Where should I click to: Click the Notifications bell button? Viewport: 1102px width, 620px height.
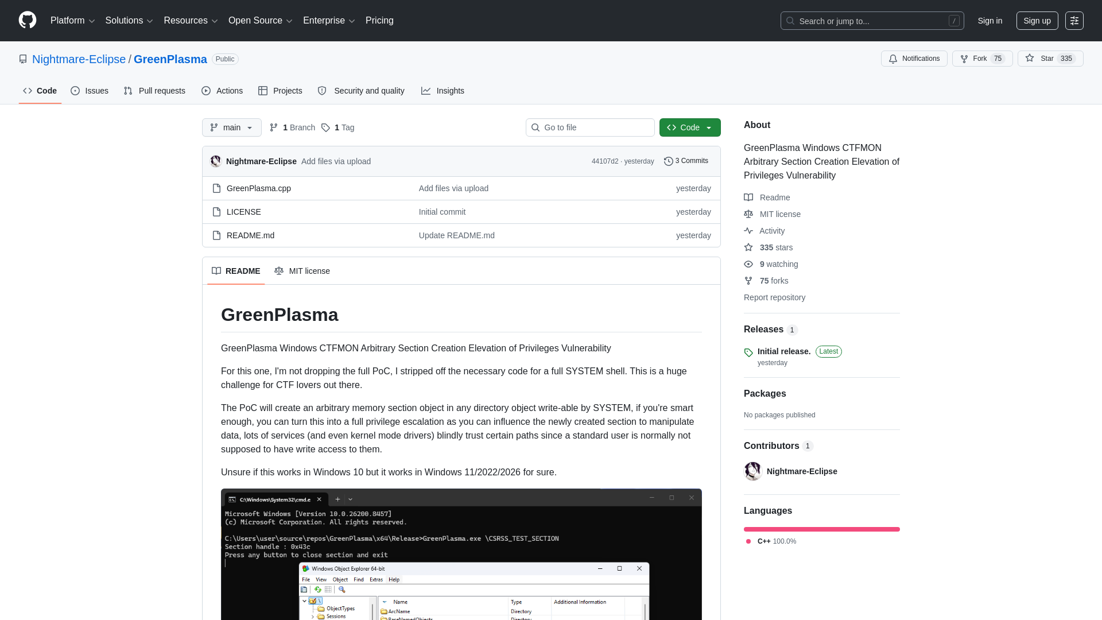coord(914,59)
